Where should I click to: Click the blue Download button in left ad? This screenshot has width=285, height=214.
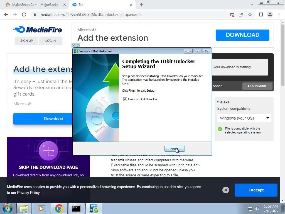tap(43, 119)
